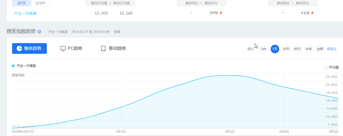Image resolution: width=343 pixels, height=136 pixels.
Task: Show 全部 time range data
Action: [x=320, y=49]
